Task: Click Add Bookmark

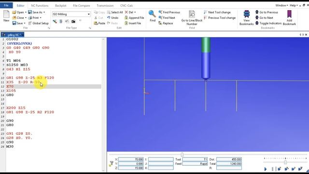Action: [289, 18]
